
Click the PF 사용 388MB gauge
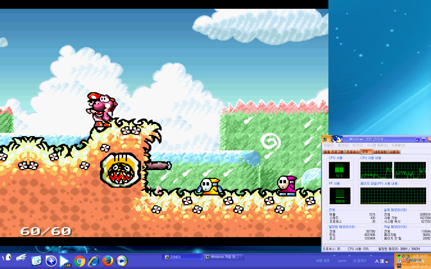click(x=340, y=196)
